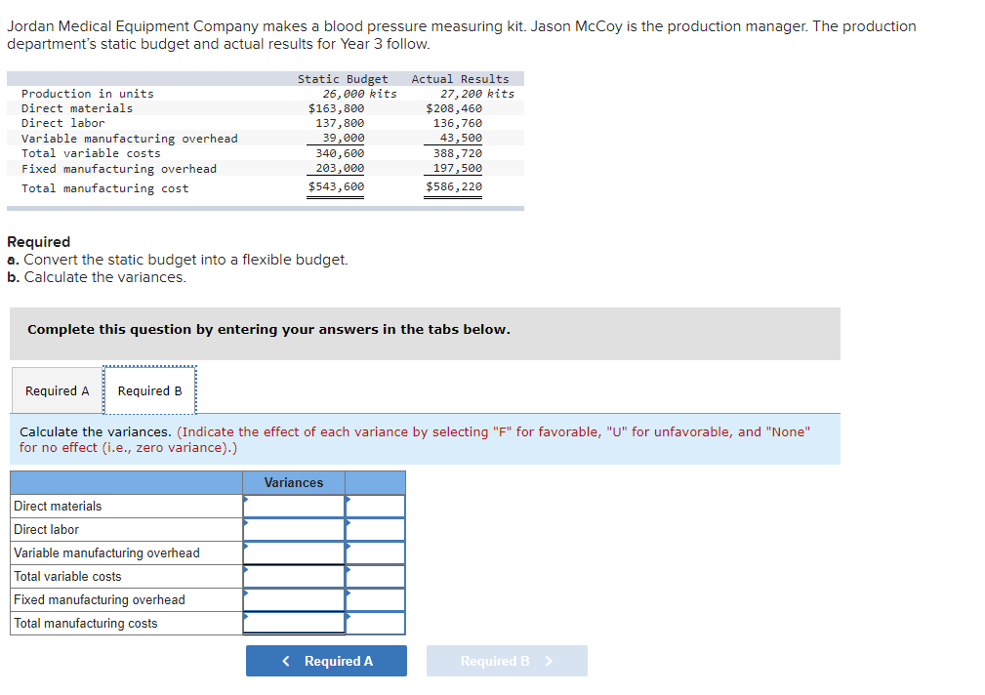The width and height of the screenshot is (985, 695).
Task: Select Total manufacturing costs variance field
Action: tap(294, 623)
